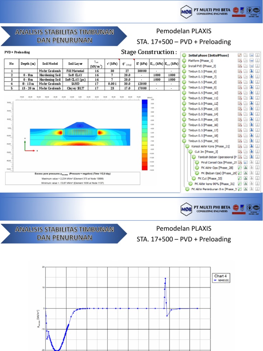This screenshot has width=263, height=351.
Task: Click the last column icon of Timbun 0.5 [Phase_9]
Action: [x=258, y=87]
